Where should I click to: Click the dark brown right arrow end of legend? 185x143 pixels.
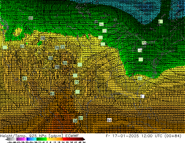tap(84, 139)
